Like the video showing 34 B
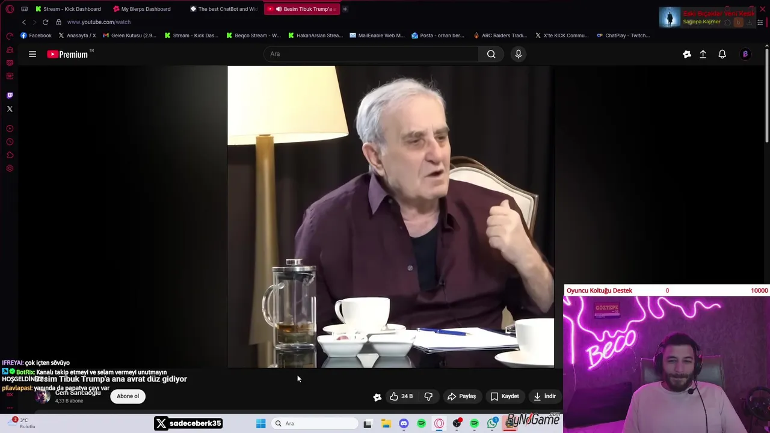This screenshot has width=770, height=433. (x=401, y=396)
